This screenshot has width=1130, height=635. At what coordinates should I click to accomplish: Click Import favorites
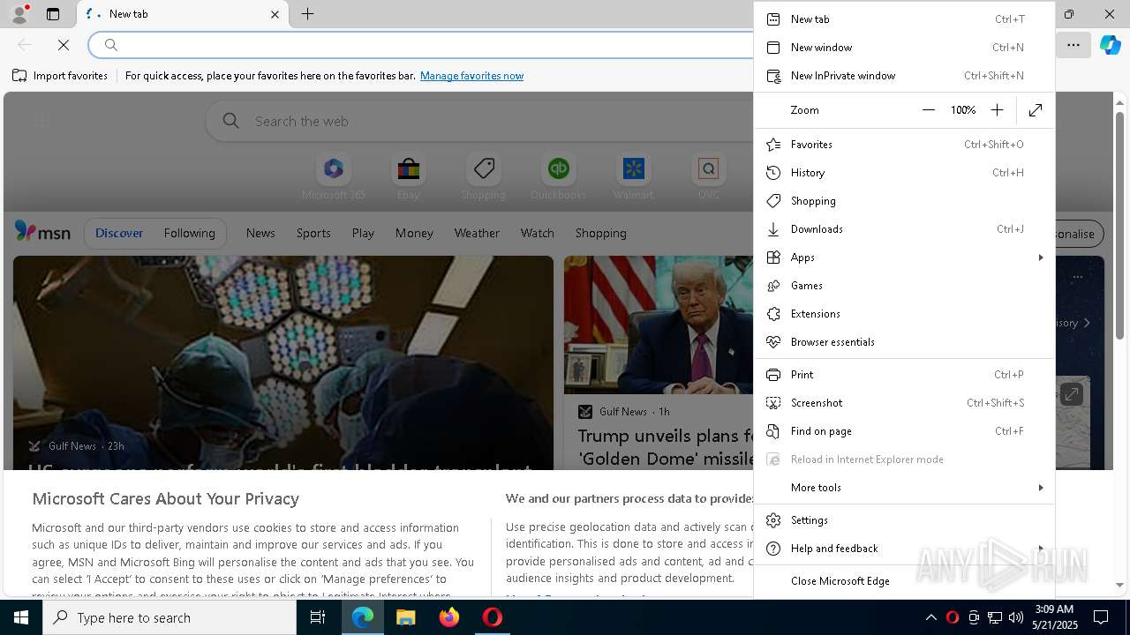coord(60,76)
